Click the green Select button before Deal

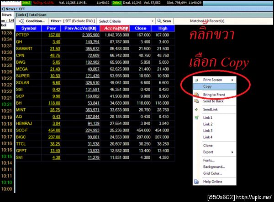click(117, 2)
